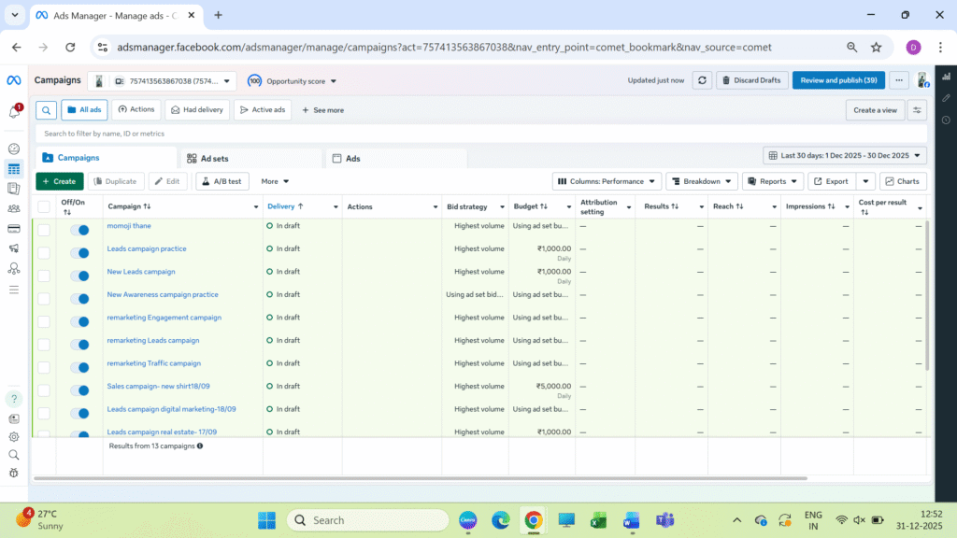
Task: Switch to the Ad sets tab
Action: pyautogui.click(x=214, y=159)
